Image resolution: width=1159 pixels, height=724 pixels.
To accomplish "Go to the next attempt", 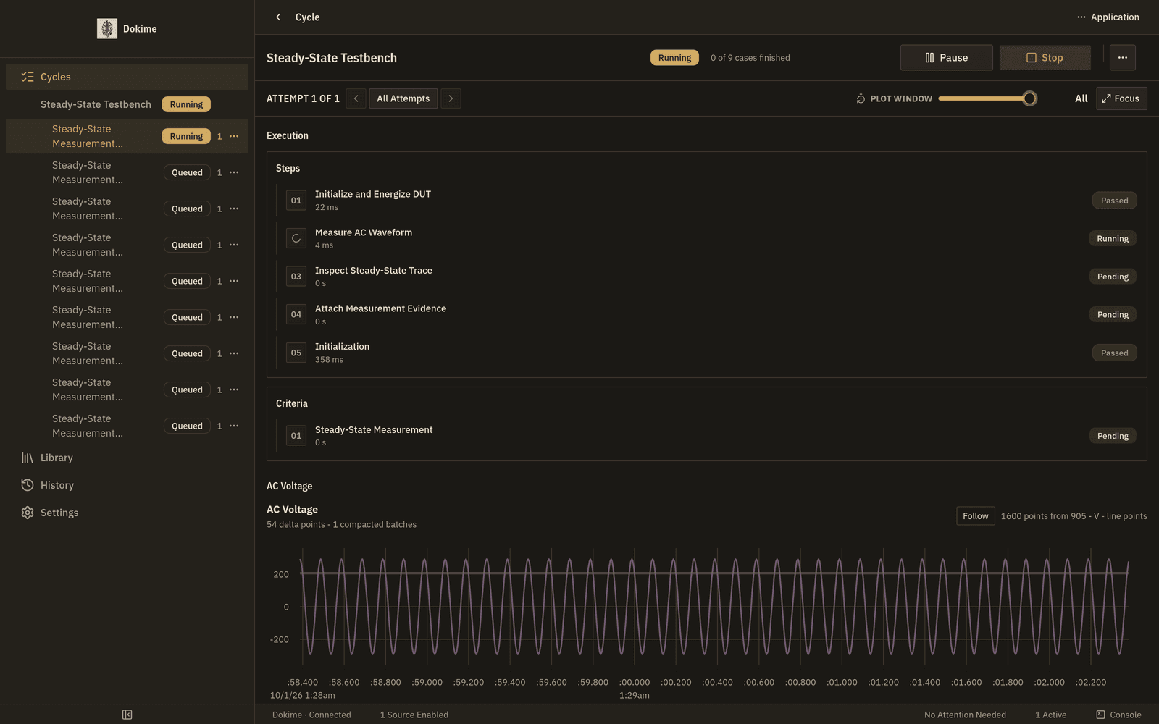I will pyautogui.click(x=451, y=98).
